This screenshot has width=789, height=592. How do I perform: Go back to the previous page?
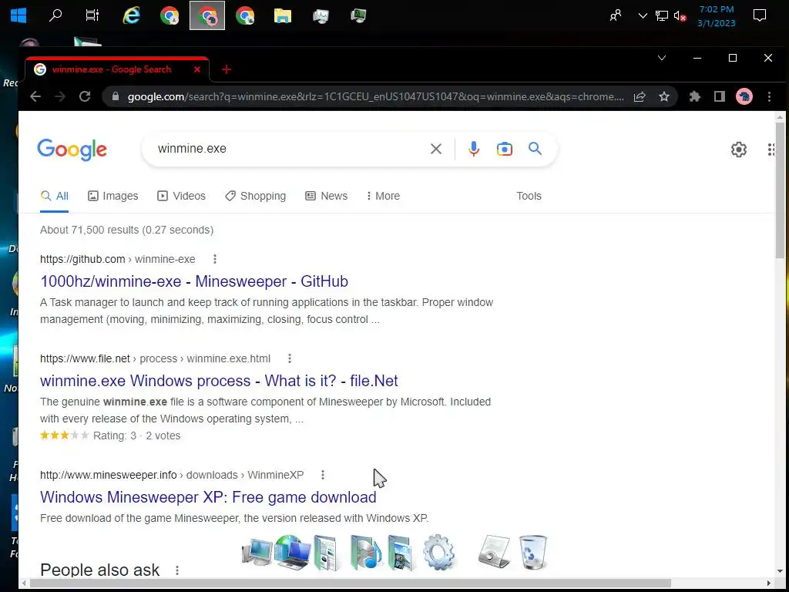35,96
